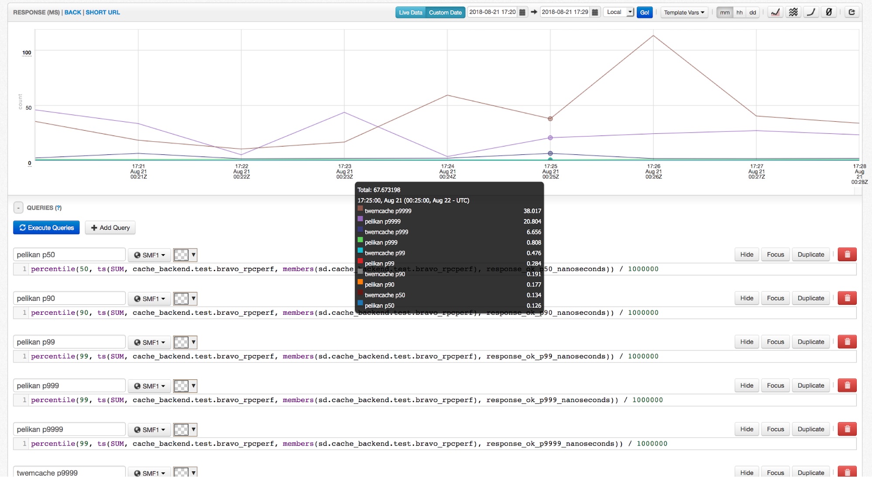872x477 pixels.
Task: Add a new query with Add Query
Action: coord(110,227)
